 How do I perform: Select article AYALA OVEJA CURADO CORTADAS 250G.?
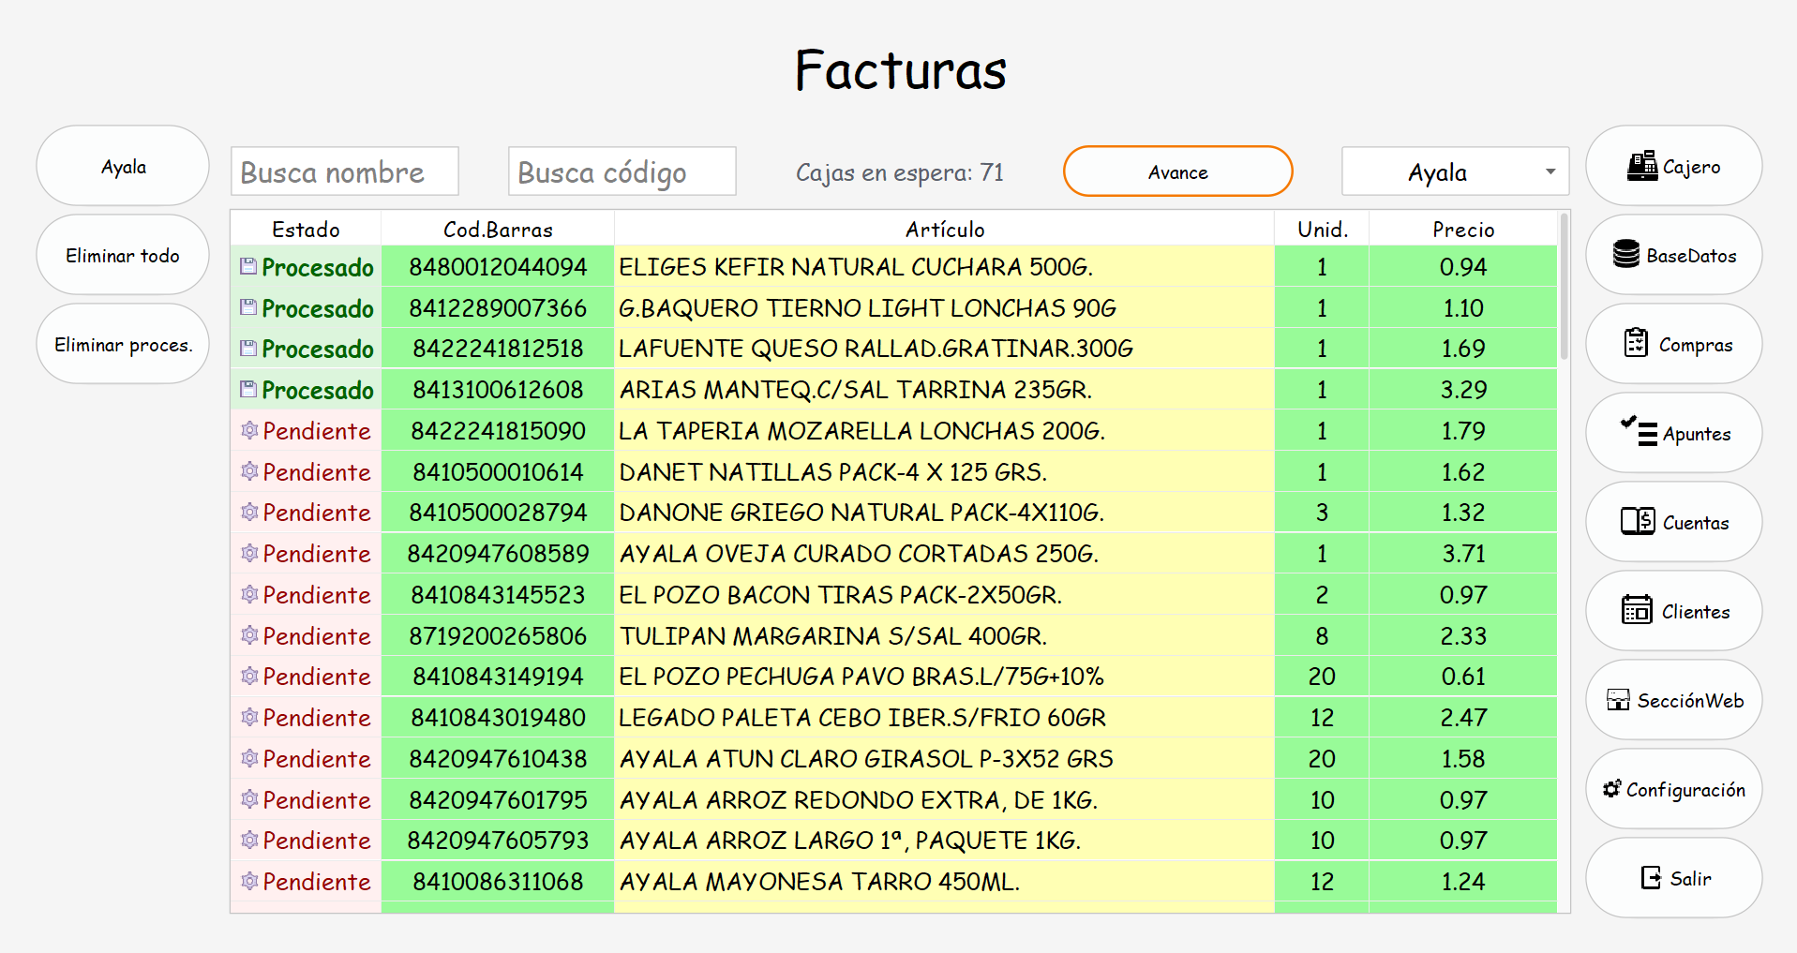[945, 554]
